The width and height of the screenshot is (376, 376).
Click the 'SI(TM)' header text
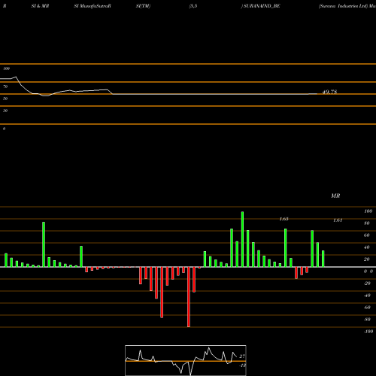pos(143,6)
